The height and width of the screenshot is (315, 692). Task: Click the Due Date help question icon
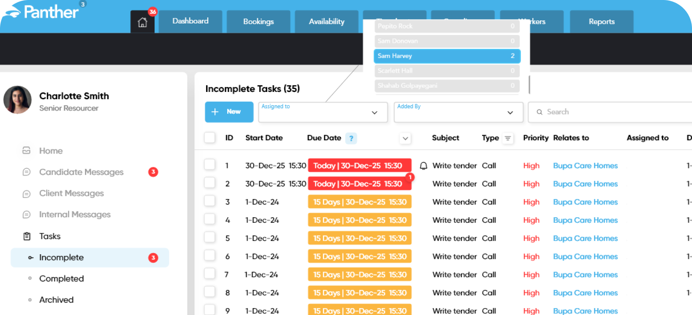[x=351, y=138]
